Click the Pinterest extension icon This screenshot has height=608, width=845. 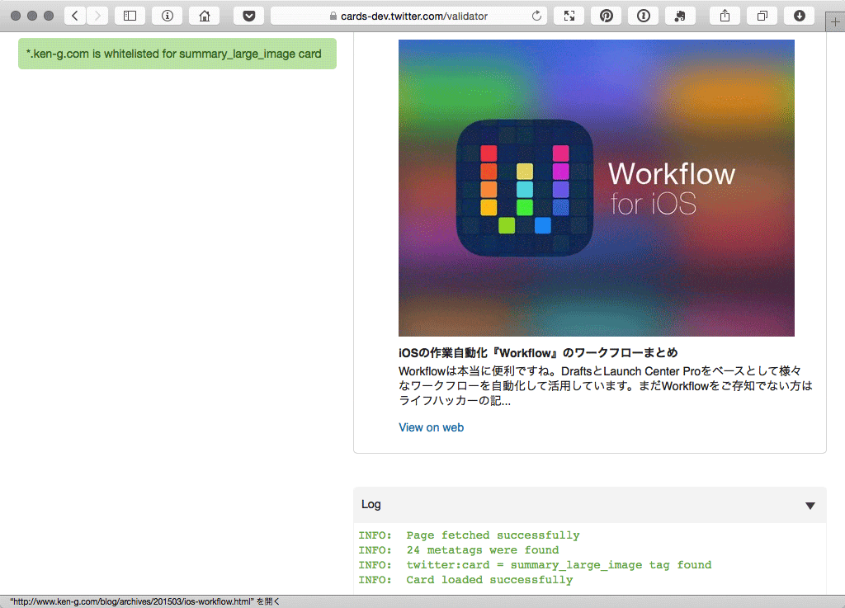[606, 16]
